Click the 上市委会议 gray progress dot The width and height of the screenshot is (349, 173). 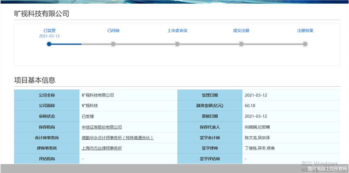coord(177,44)
